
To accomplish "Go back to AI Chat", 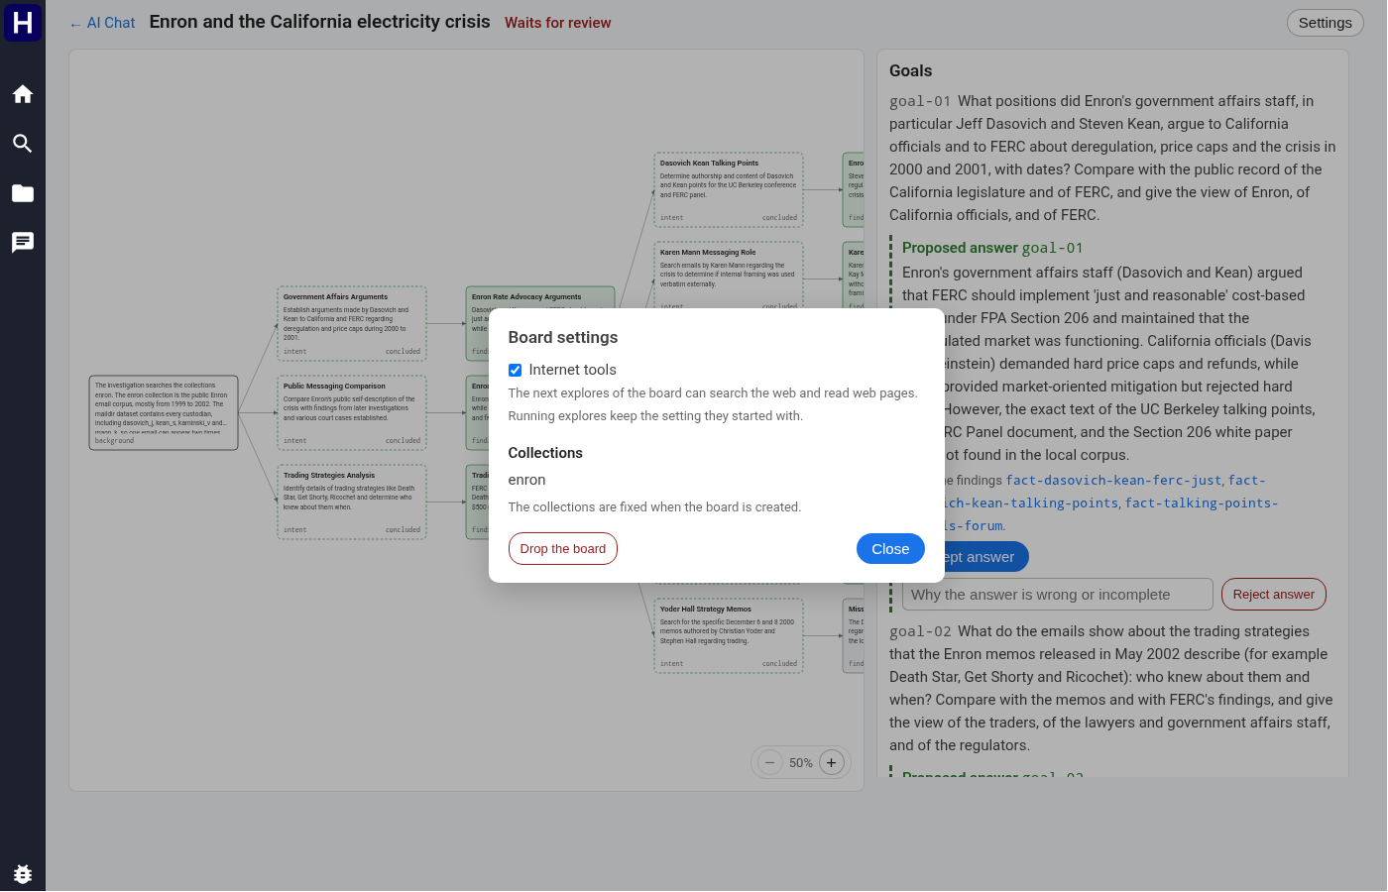I will click(102, 23).
